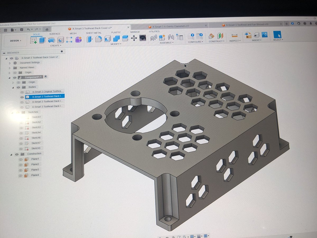Open the ASSEMBLE dropdown menu

[166, 43]
